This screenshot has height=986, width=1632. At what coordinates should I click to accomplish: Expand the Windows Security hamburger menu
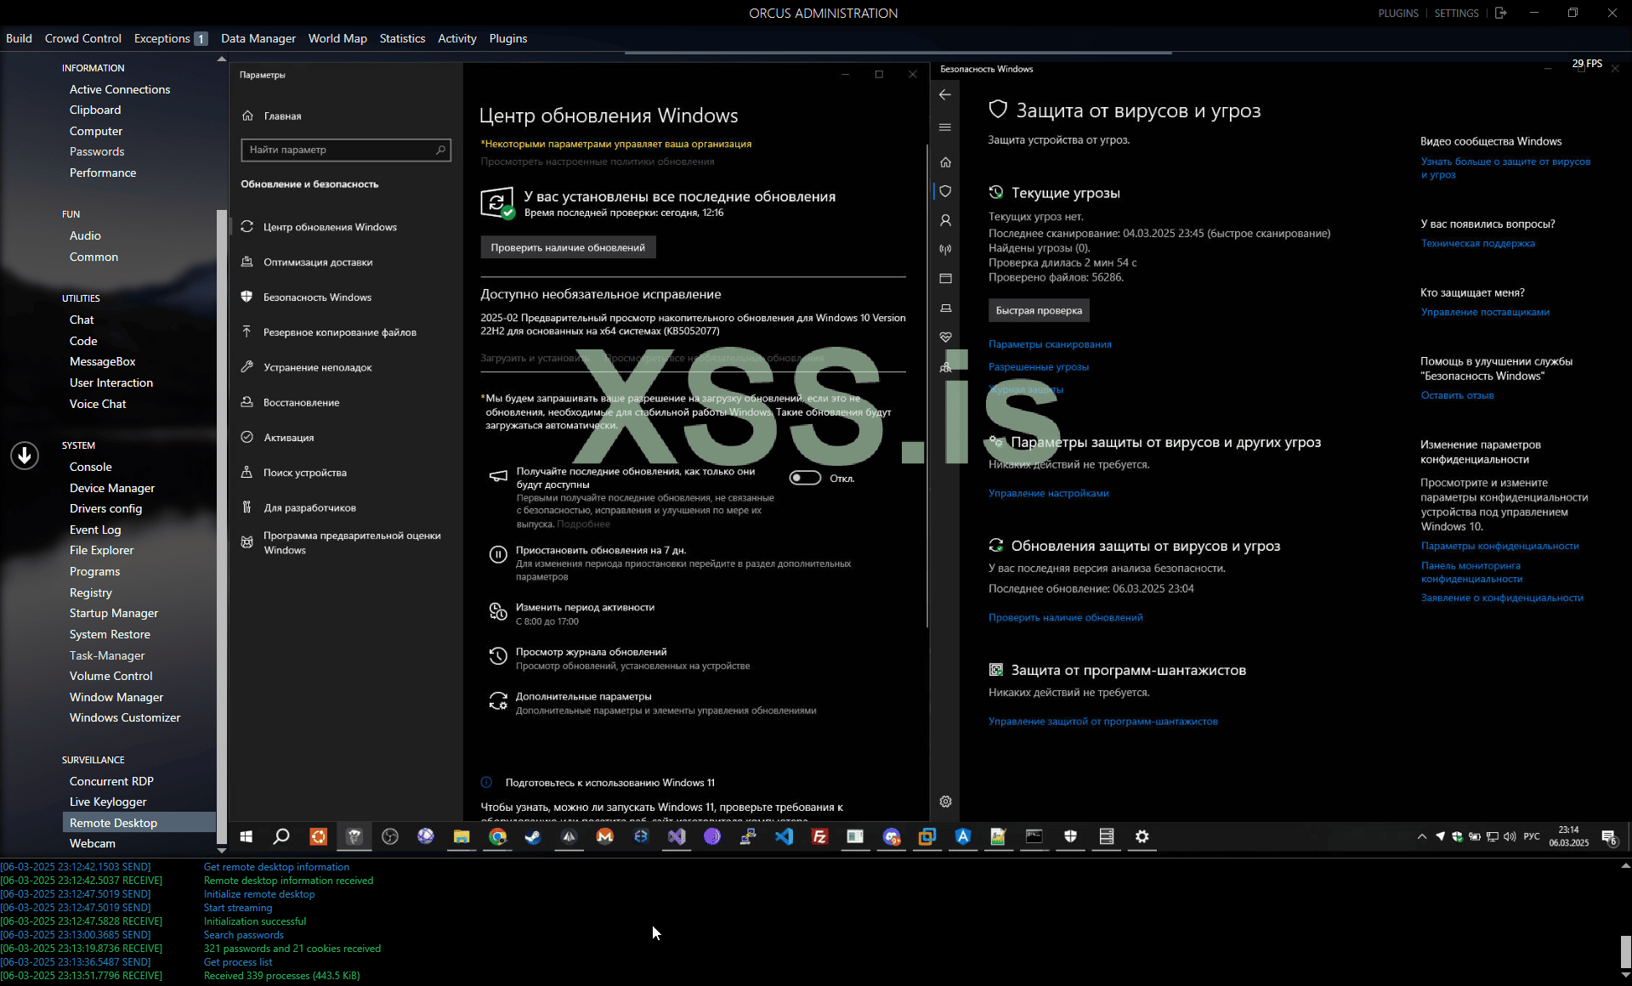point(945,127)
